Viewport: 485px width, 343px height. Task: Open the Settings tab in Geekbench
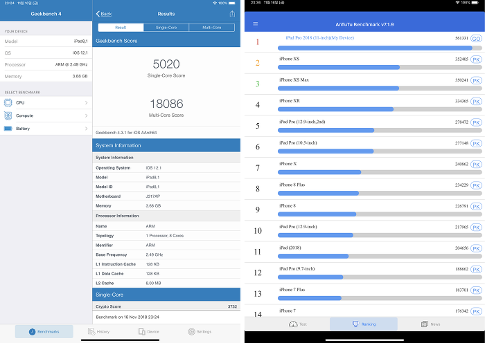200,331
